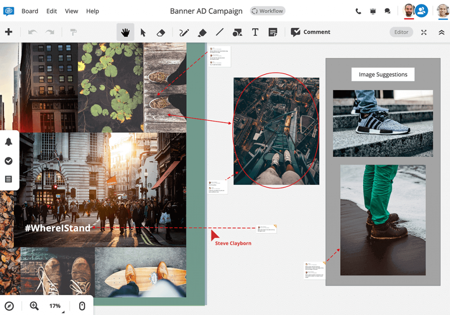The width and height of the screenshot is (450, 315).
Task: Select the Hand pan tool
Action: [125, 32]
